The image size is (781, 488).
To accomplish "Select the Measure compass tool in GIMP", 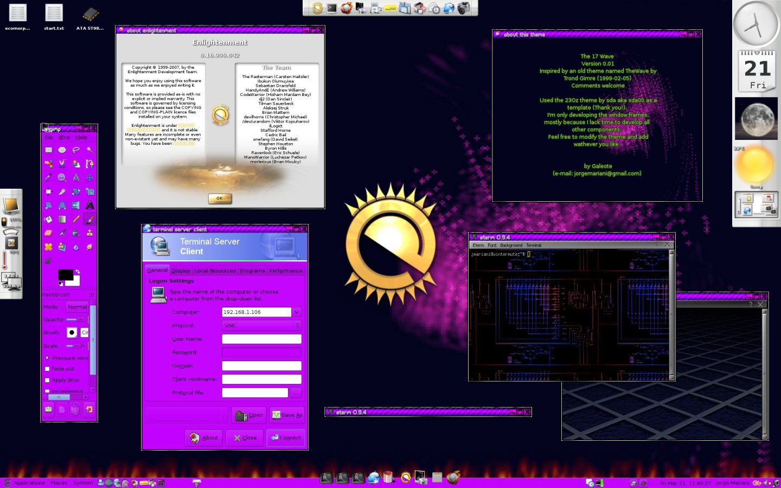I will [76, 177].
